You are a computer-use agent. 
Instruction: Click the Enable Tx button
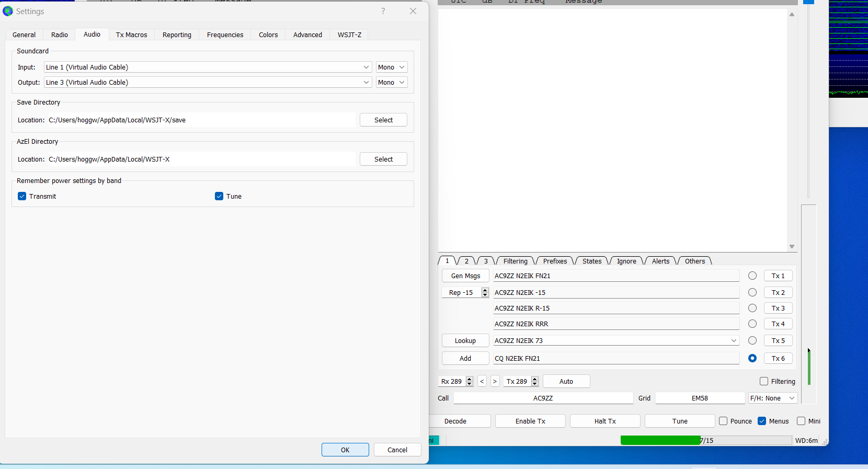click(530, 421)
